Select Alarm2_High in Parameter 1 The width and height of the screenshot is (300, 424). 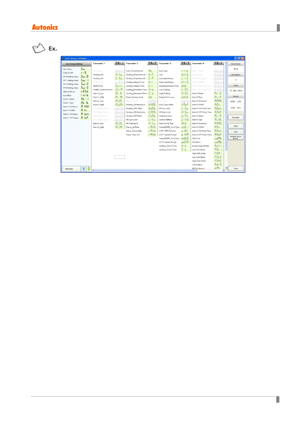point(109,105)
